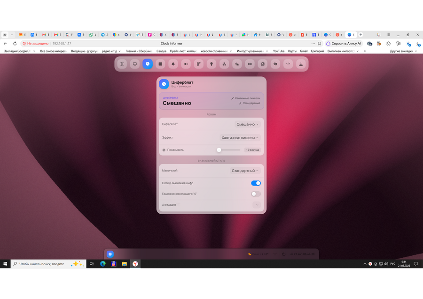
Task: Open the alarm bell section
Action: (173, 64)
